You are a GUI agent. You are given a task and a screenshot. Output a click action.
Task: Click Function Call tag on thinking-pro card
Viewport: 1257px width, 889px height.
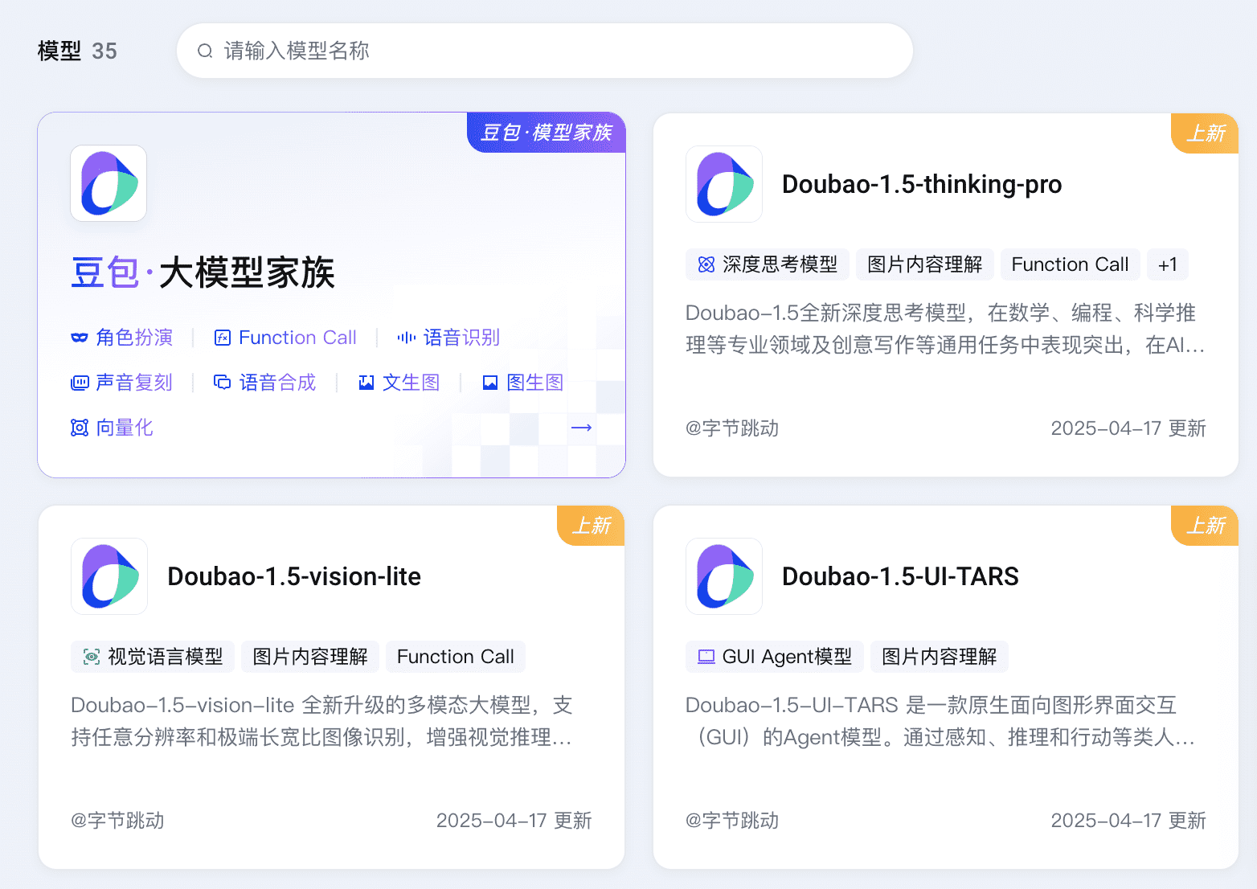1070,264
